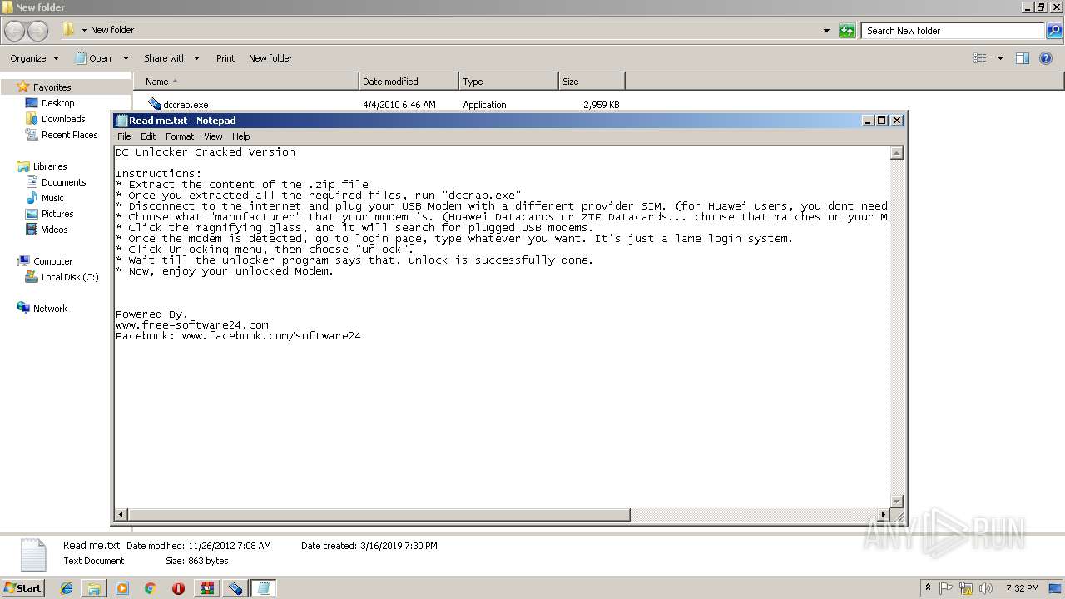Switch to Notepad taskbar item
The width and height of the screenshot is (1065, 599).
(264, 588)
